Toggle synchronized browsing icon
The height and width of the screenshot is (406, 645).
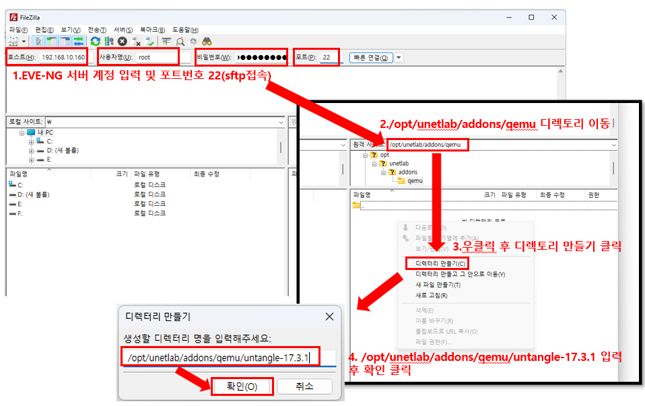(x=193, y=42)
